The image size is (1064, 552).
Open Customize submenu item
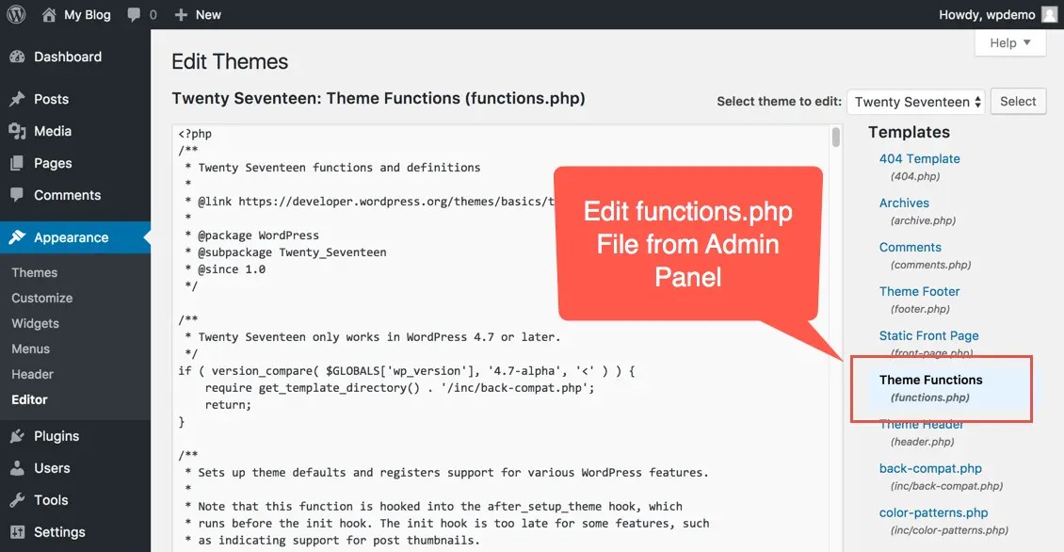click(42, 298)
